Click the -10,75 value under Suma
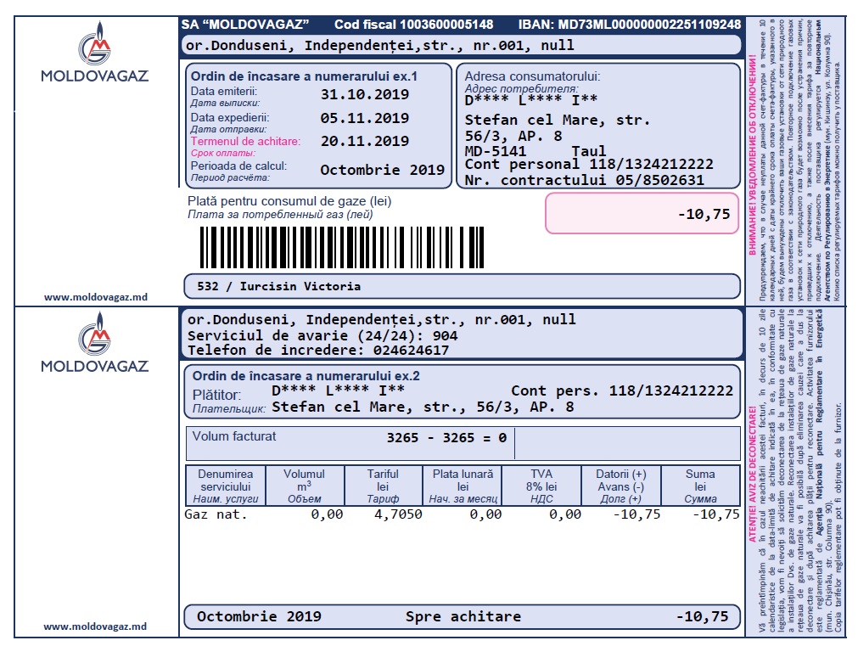 coord(715,514)
